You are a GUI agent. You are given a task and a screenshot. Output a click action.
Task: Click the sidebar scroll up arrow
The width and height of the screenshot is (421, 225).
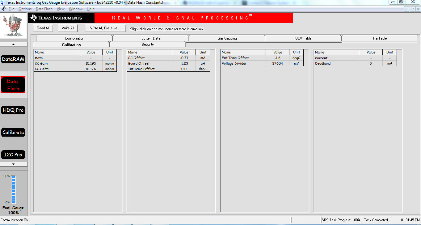pos(13,44)
